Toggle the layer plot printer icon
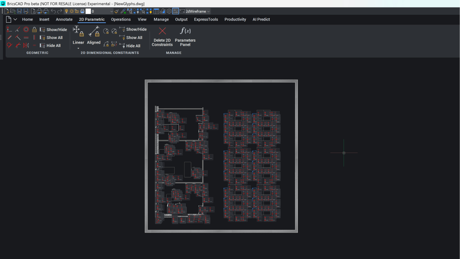 (x=82, y=11)
